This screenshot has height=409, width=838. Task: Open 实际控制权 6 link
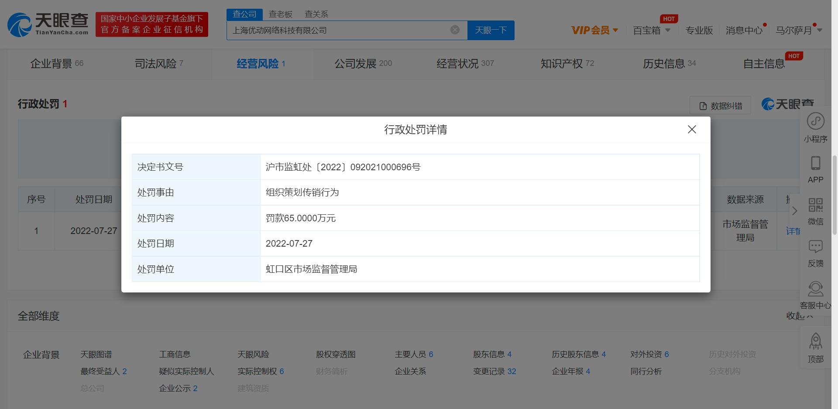pos(261,371)
